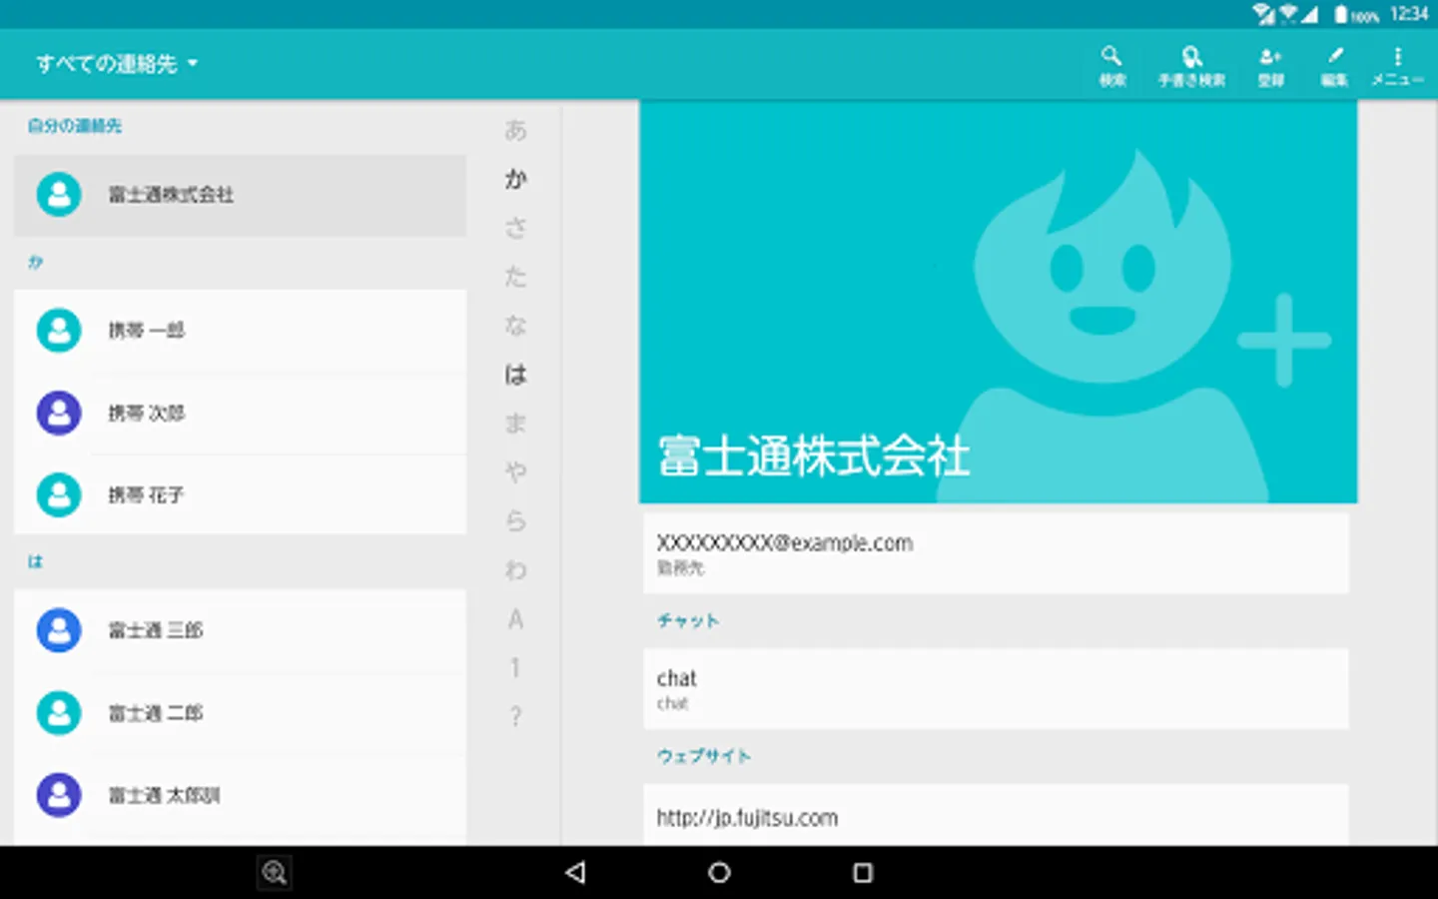The image size is (1438, 899).
Task: Open contact 富士通 二郎
Action: coord(240,713)
